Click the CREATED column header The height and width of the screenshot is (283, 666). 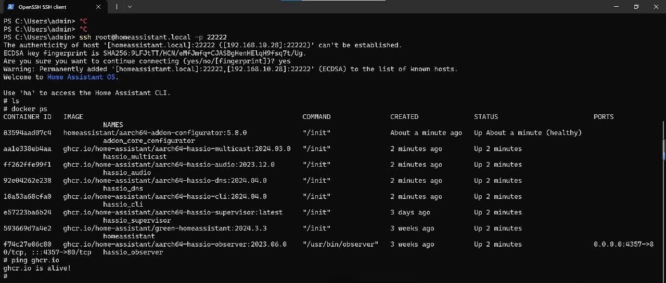click(x=404, y=117)
